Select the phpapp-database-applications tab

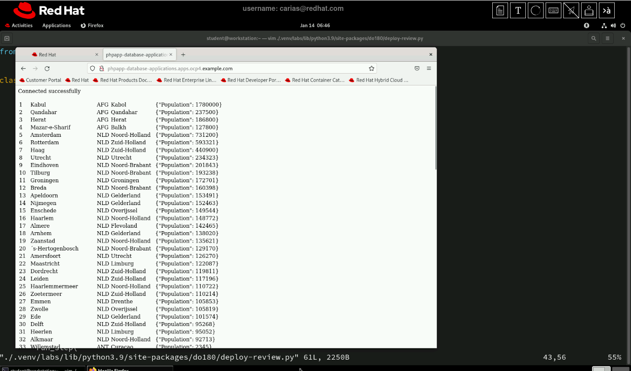pyautogui.click(x=139, y=55)
